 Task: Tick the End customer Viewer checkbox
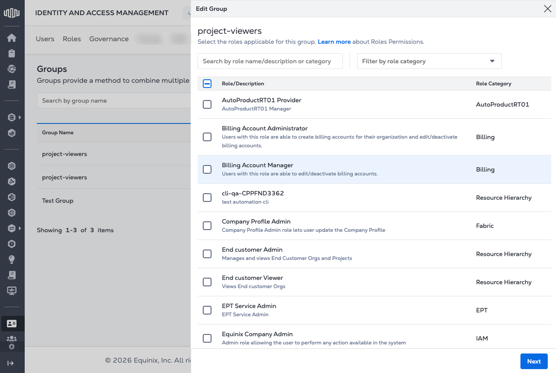coord(207,282)
